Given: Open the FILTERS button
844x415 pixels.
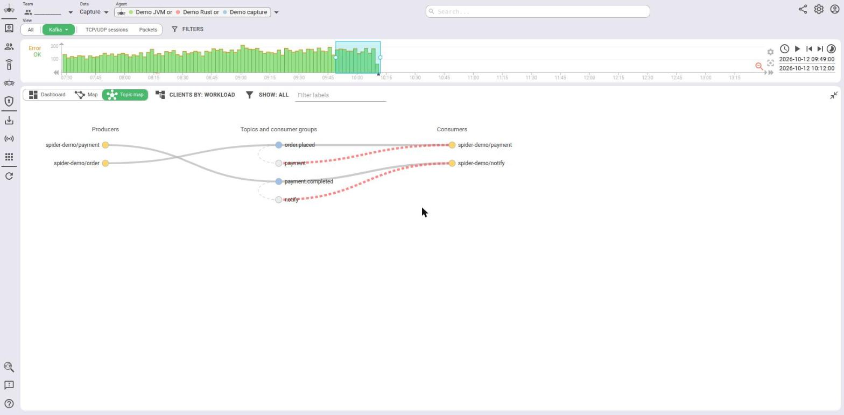Looking at the screenshot, I should pos(187,29).
